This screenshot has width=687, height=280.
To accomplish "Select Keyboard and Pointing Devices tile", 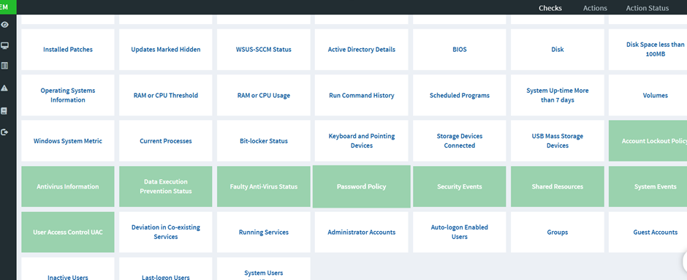I will 362,140.
